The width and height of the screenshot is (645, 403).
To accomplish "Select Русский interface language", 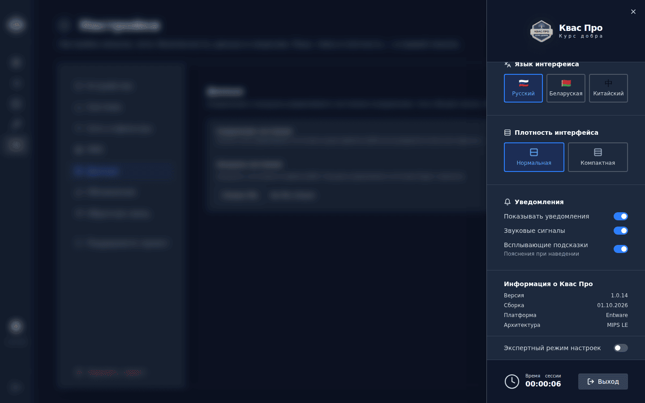I will pyautogui.click(x=523, y=88).
